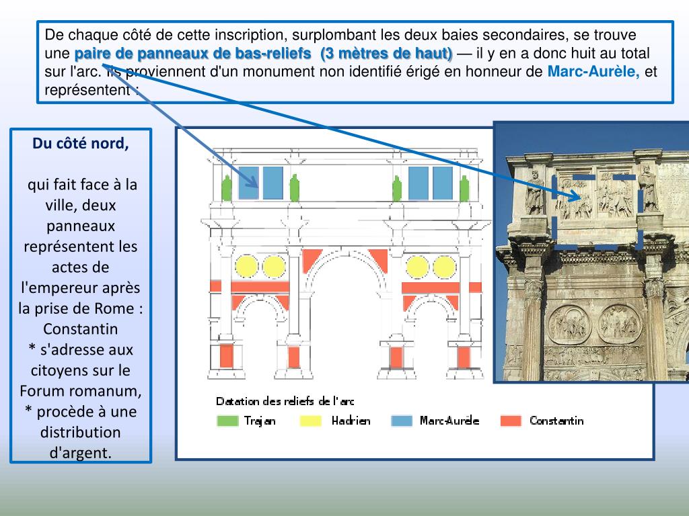Image resolution: width=689 pixels, height=516 pixels.
Task: Click the '* s'adresse aux' line
Action: [81, 349]
